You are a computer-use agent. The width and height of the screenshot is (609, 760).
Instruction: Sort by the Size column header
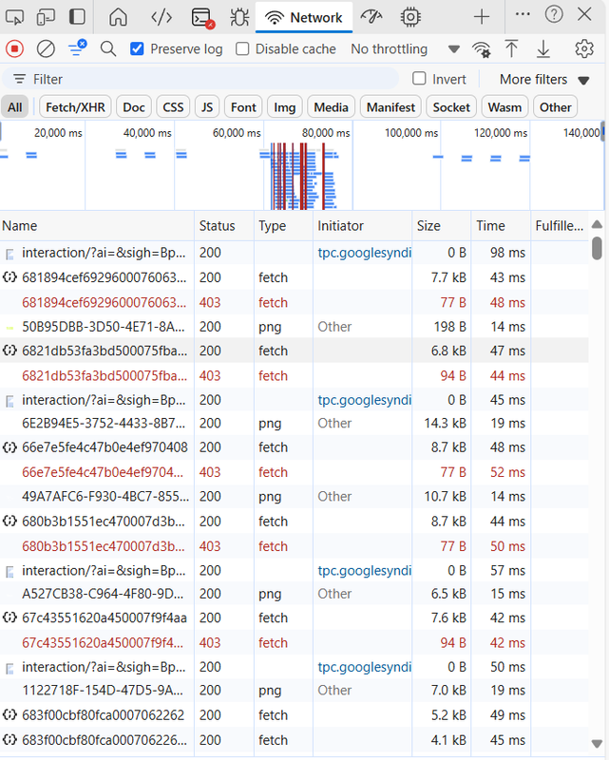click(441, 226)
